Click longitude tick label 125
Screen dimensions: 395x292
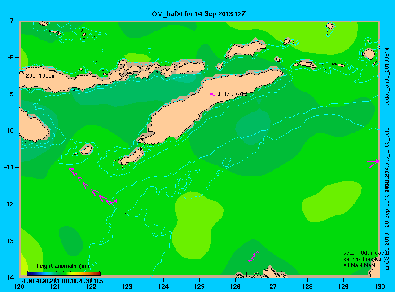199,287
